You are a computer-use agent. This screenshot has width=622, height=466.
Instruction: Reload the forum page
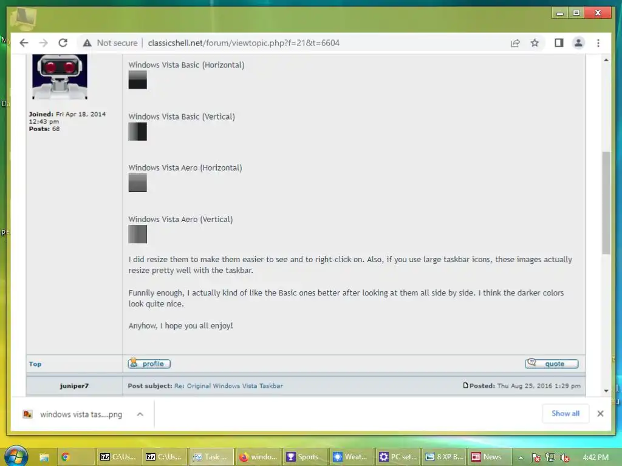pyautogui.click(x=63, y=43)
